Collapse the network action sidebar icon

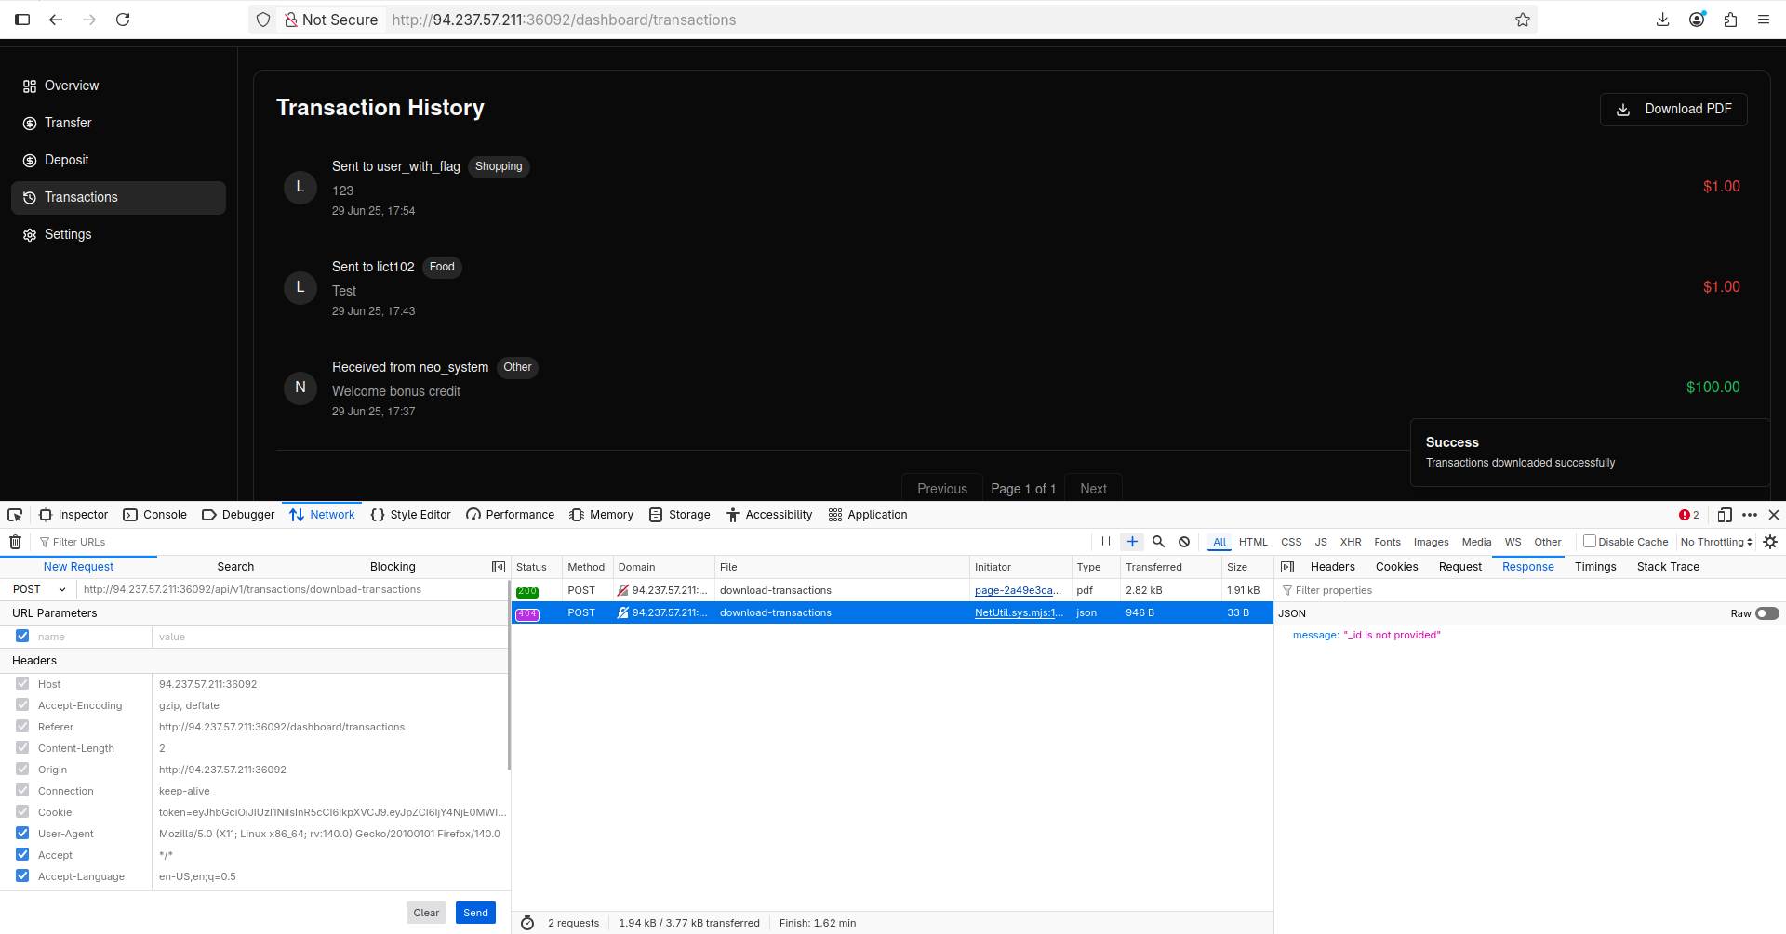coord(499,567)
